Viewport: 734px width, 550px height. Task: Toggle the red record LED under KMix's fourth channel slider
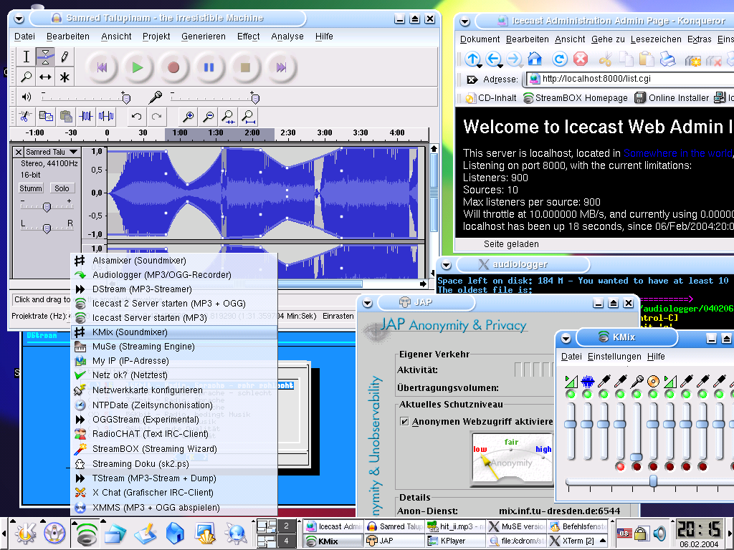pyautogui.click(x=620, y=466)
